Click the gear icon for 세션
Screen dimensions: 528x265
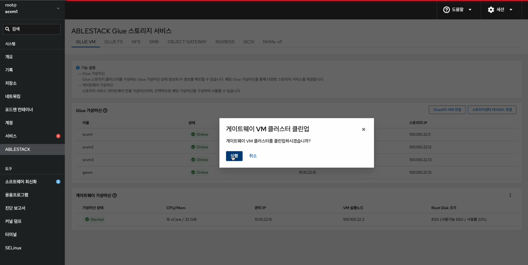click(491, 10)
